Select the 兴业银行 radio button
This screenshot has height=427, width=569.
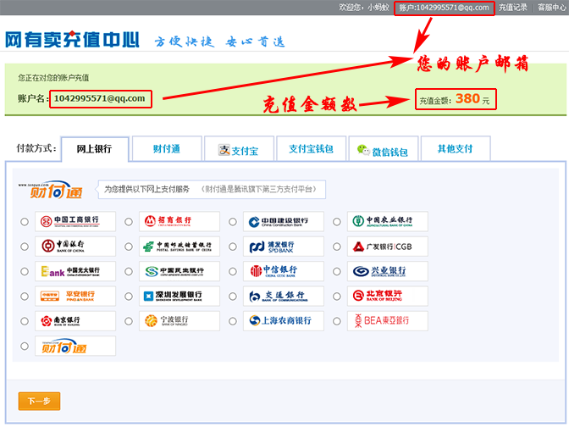tap(337, 271)
